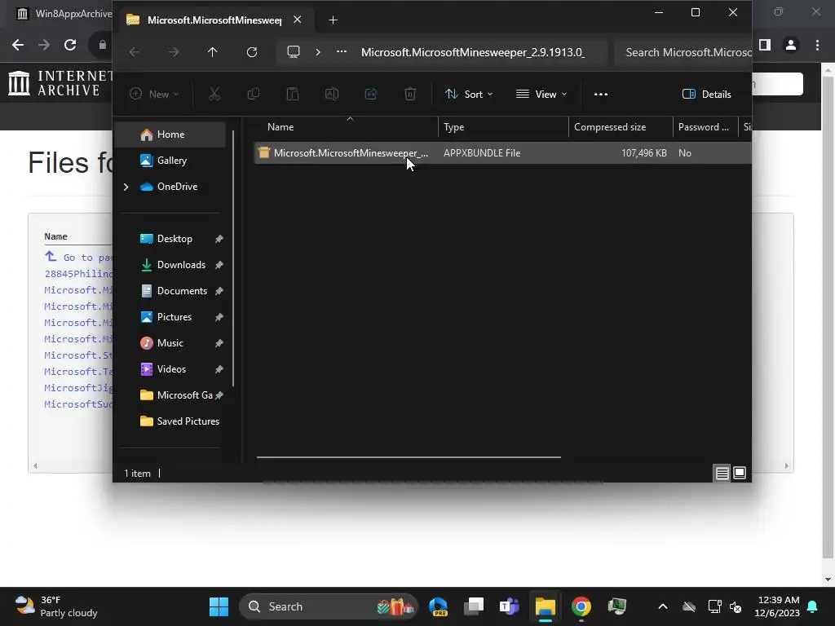Viewport: 835px width, 626px height.
Task: Click the pin icon next to Downloads
Action: click(219, 265)
